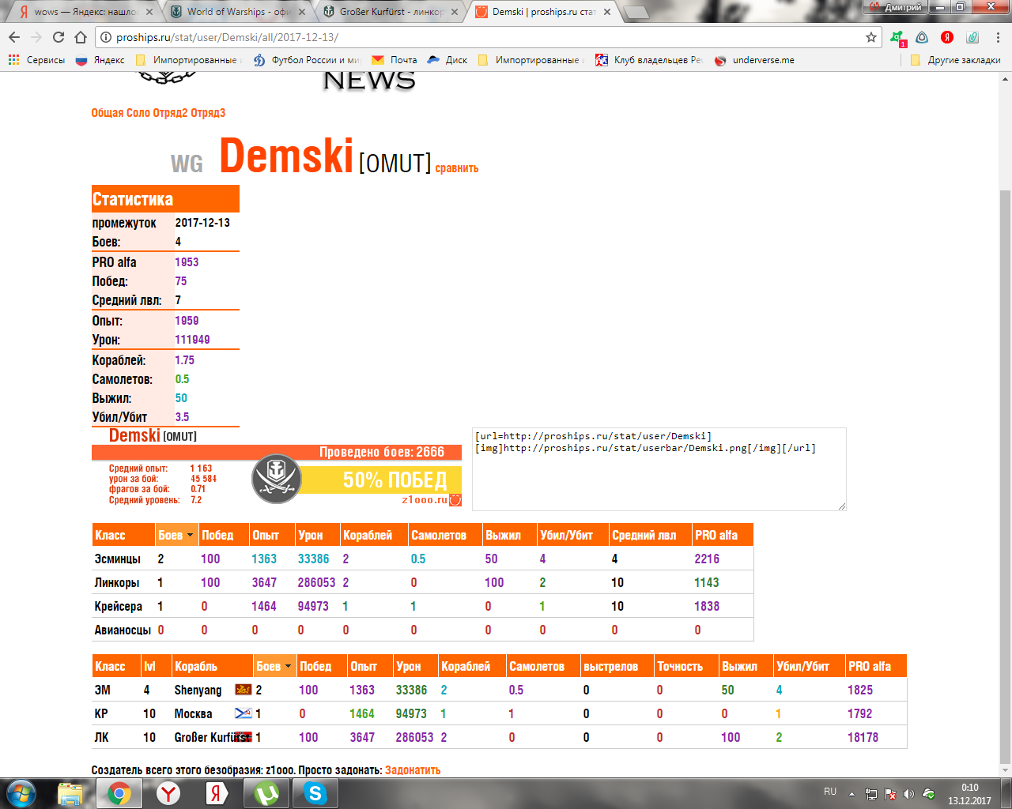Click the page vertical scrollbar
This screenshot has height=809, width=1012.
[x=1005, y=474]
